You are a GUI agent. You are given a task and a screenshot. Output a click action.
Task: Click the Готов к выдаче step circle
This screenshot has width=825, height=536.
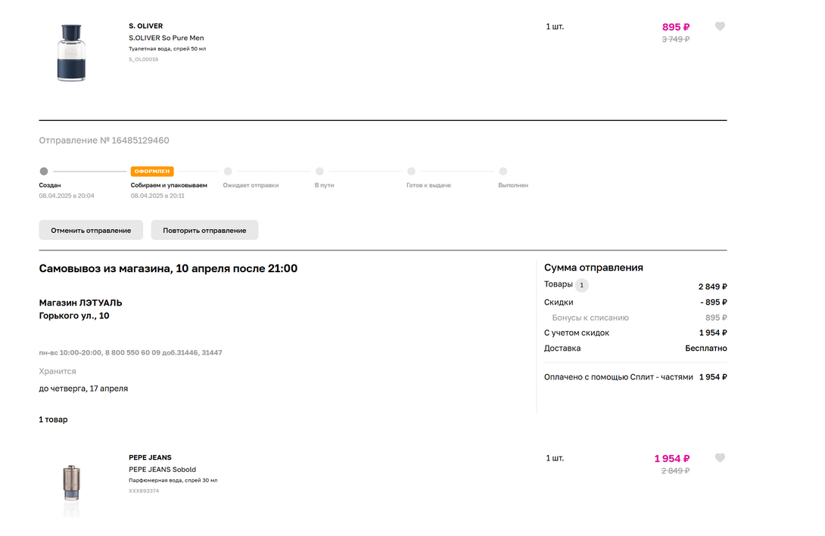411,172
